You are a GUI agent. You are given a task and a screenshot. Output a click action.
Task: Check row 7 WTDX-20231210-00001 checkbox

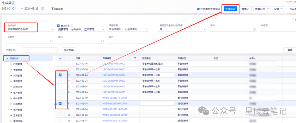(x=60, y=98)
